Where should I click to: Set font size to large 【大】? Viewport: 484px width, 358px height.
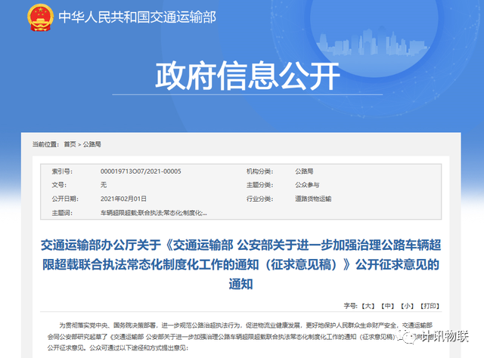pyautogui.click(x=368, y=306)
